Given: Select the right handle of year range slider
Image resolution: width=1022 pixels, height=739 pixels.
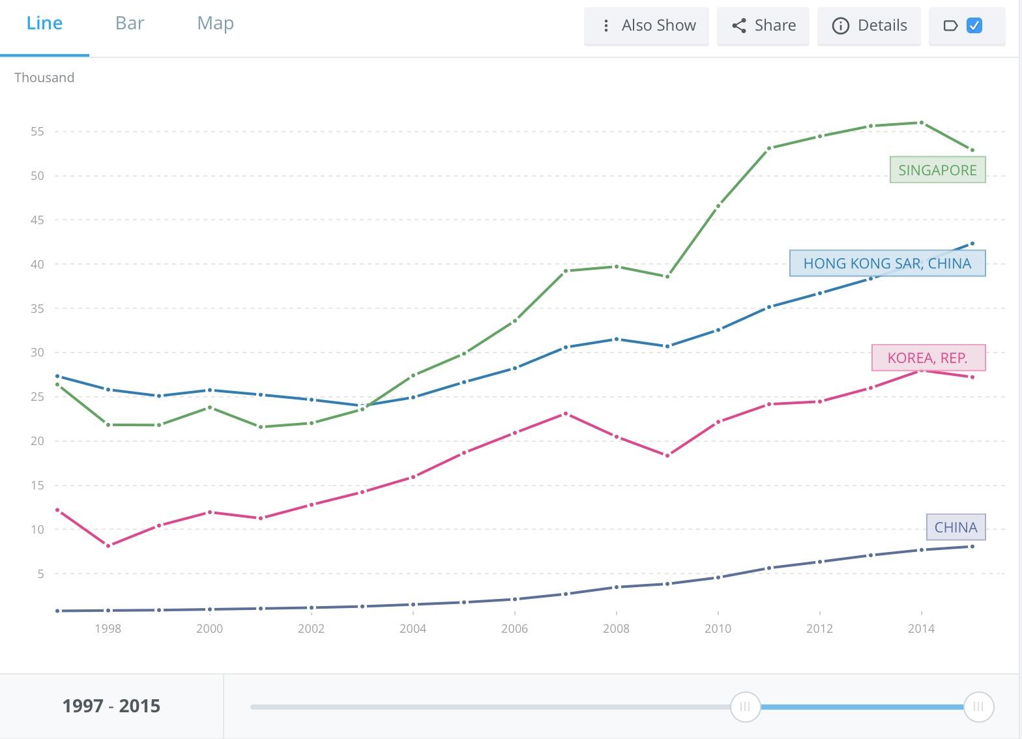Looking at the screenshot, I should pos(978,706).
